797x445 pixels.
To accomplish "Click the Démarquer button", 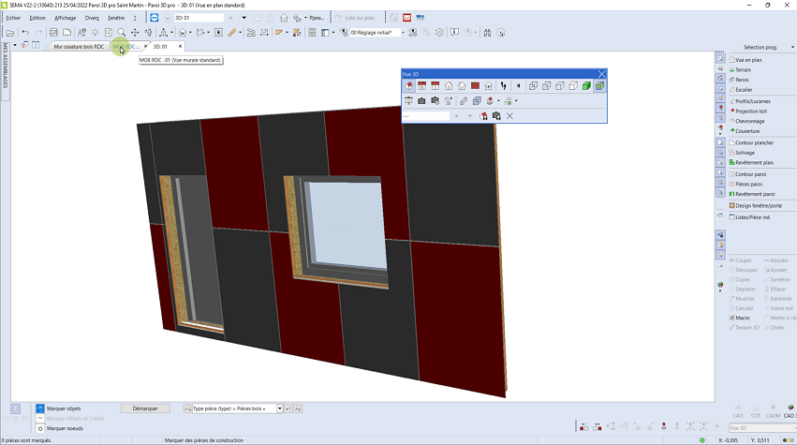I will click(x=145, y=408).
